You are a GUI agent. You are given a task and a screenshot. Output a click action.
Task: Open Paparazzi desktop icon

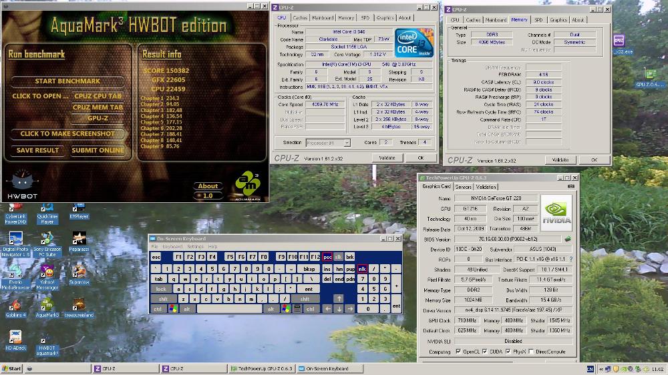[x=79, y=242]
